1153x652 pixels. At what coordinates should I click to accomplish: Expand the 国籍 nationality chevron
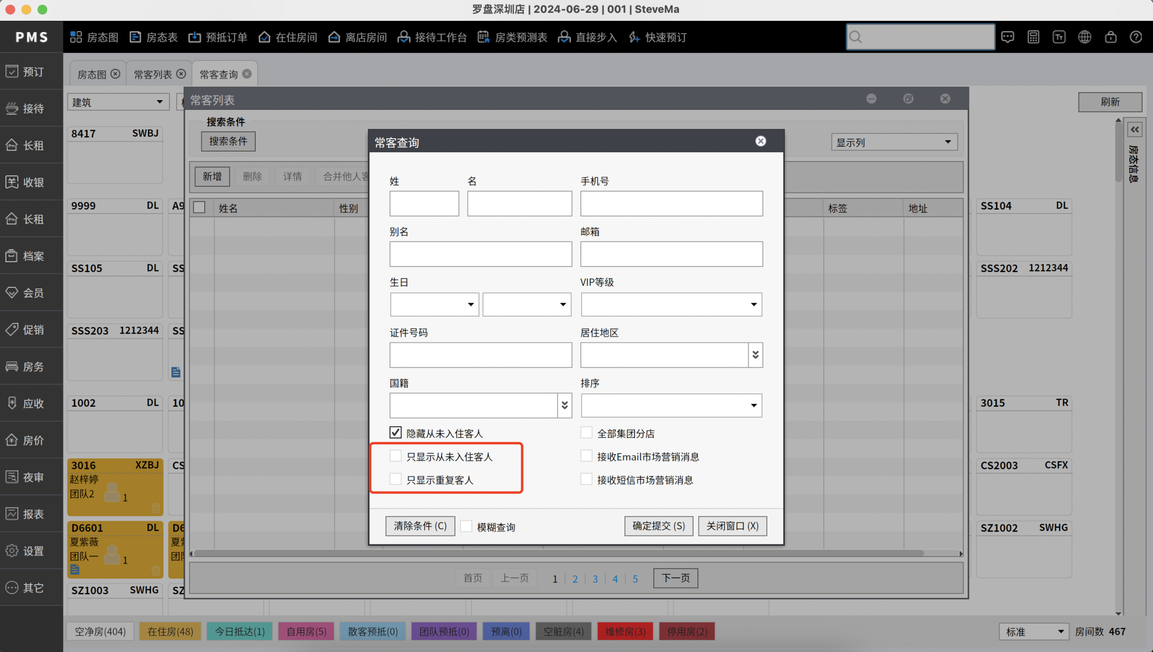coord(565,405)
